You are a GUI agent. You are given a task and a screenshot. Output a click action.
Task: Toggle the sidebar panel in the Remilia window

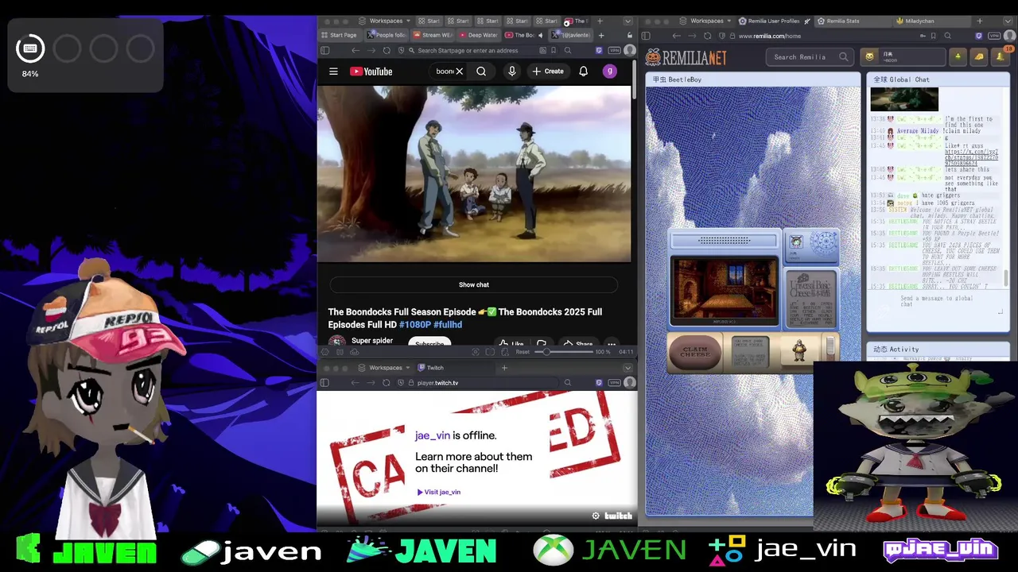646,36
